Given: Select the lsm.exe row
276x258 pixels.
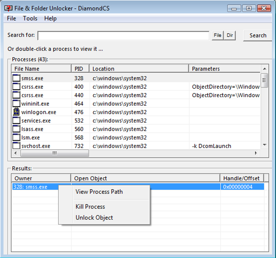Looking at the screenshot, I should [136, 137].
